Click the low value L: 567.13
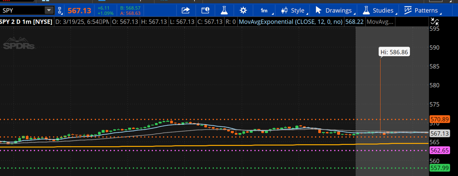 (x=183, y=22)
